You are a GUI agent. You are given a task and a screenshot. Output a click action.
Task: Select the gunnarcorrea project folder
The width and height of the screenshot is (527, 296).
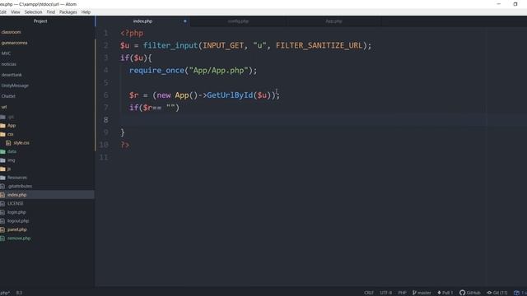[15, 43]
